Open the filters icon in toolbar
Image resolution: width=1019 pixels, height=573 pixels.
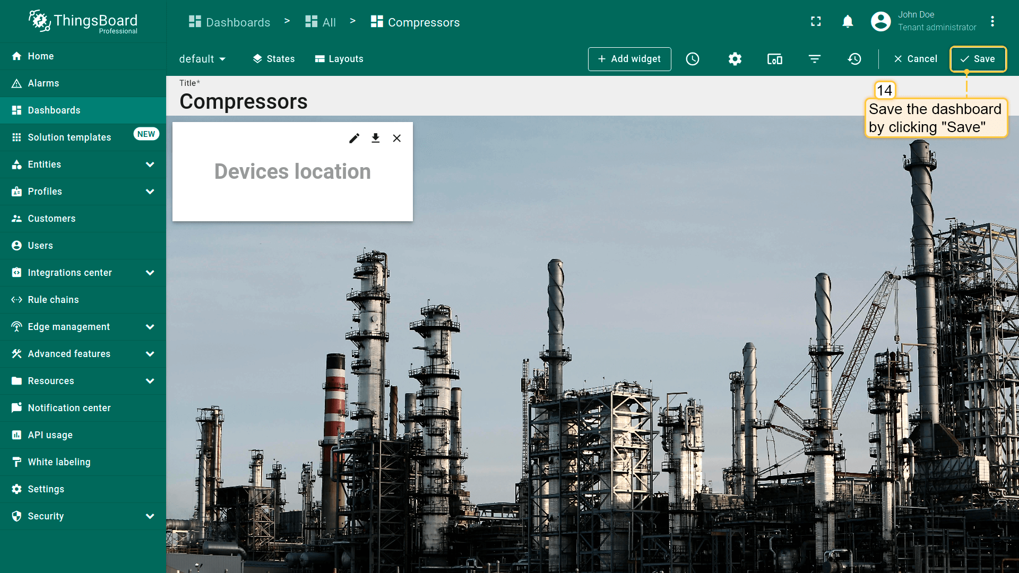(815, 59)
